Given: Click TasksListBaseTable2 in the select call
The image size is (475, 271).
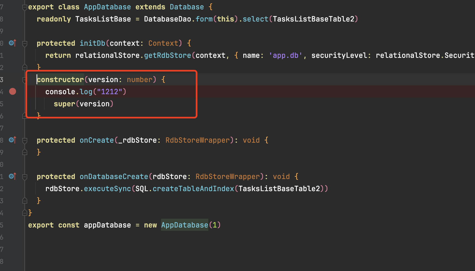Looking at the screenshot, I should pos(313,19).
